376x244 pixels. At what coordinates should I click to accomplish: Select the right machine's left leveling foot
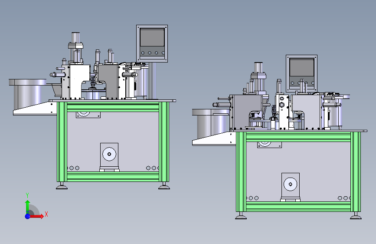(x=241, y=216)
